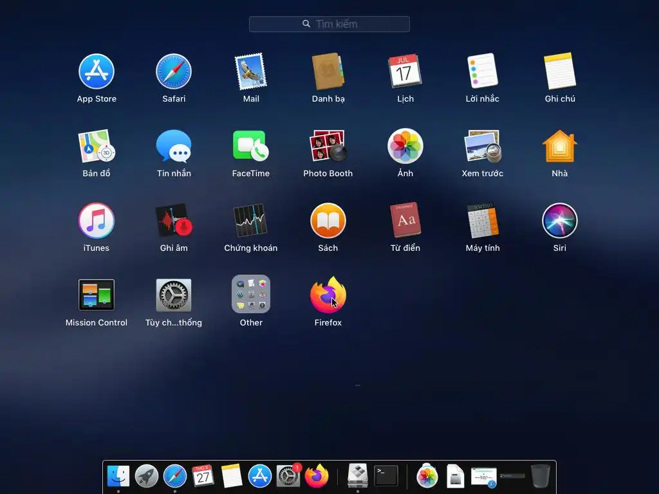Open Notes from the Dock

[232, 476]
